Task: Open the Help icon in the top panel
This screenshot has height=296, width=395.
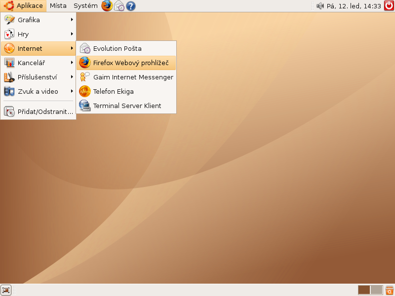Action: 131,6
